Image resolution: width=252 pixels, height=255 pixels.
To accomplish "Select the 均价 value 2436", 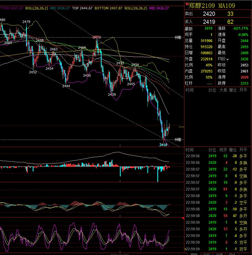I will (x=244, y=59).
